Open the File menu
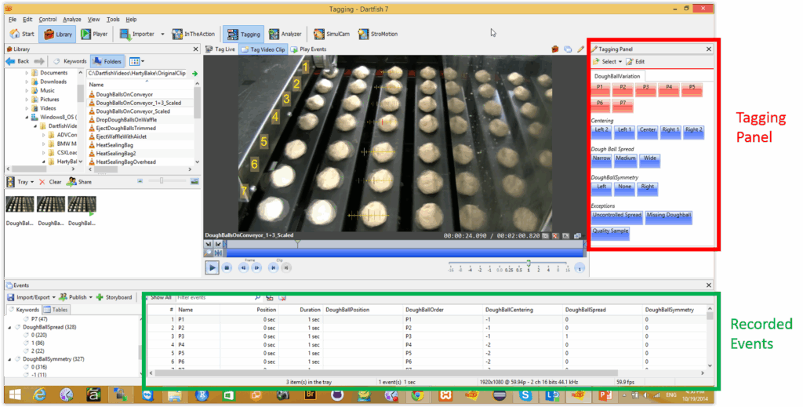 coord(13,20)
